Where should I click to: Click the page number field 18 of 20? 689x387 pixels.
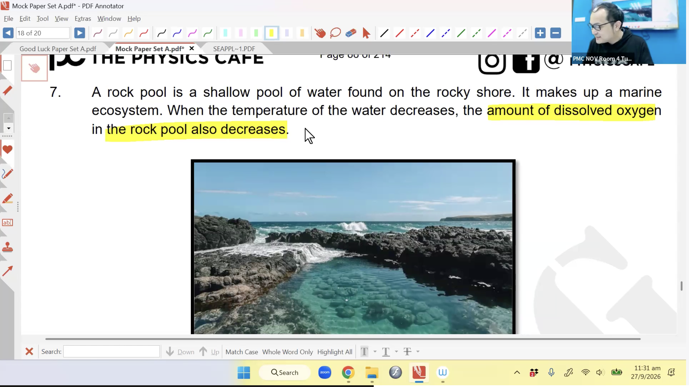pos(43,33)
